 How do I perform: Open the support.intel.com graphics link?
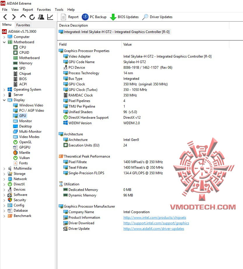tap(156, 223)
